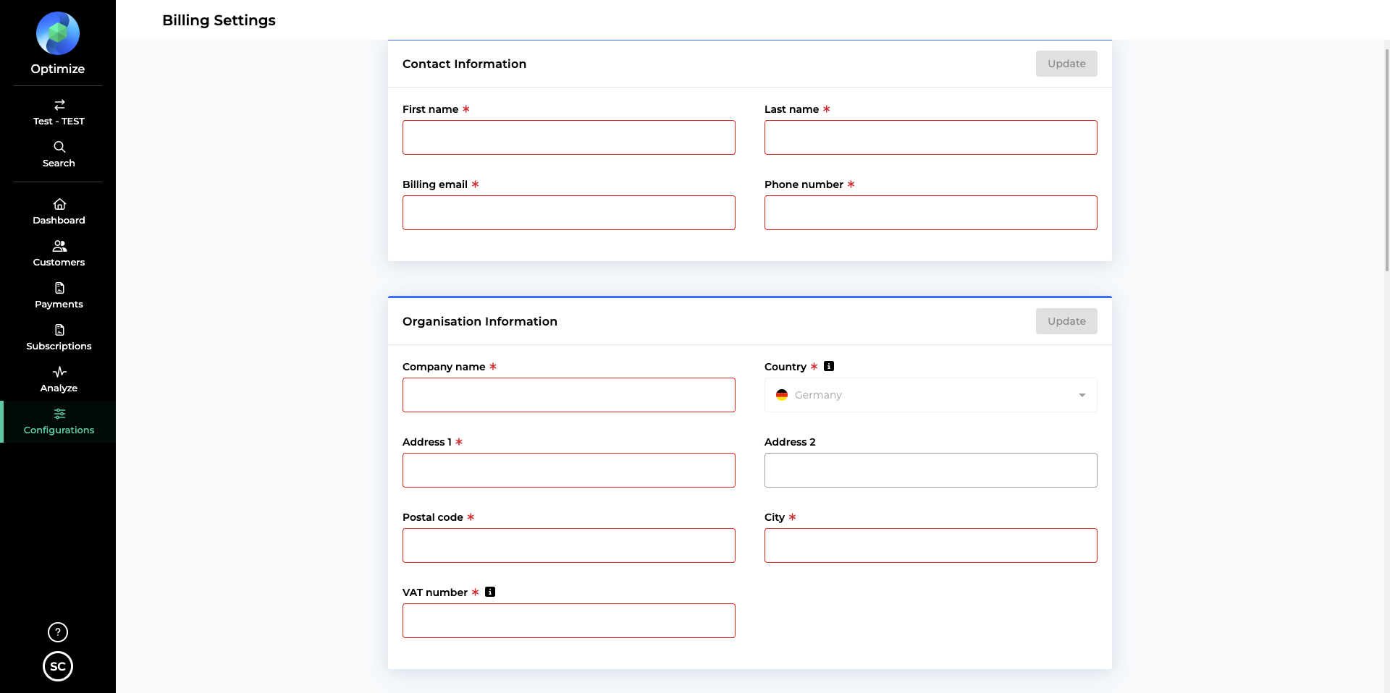The width and height of the screenshot is (1390, 693).
Task: Open the Dashboard home icon
Action: click(x=59, y=204)
